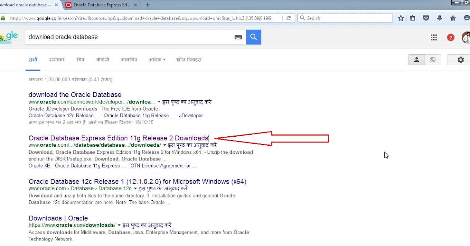Hide private results with the globe toggle
The image size is (470, 246).
pos(433,60)
